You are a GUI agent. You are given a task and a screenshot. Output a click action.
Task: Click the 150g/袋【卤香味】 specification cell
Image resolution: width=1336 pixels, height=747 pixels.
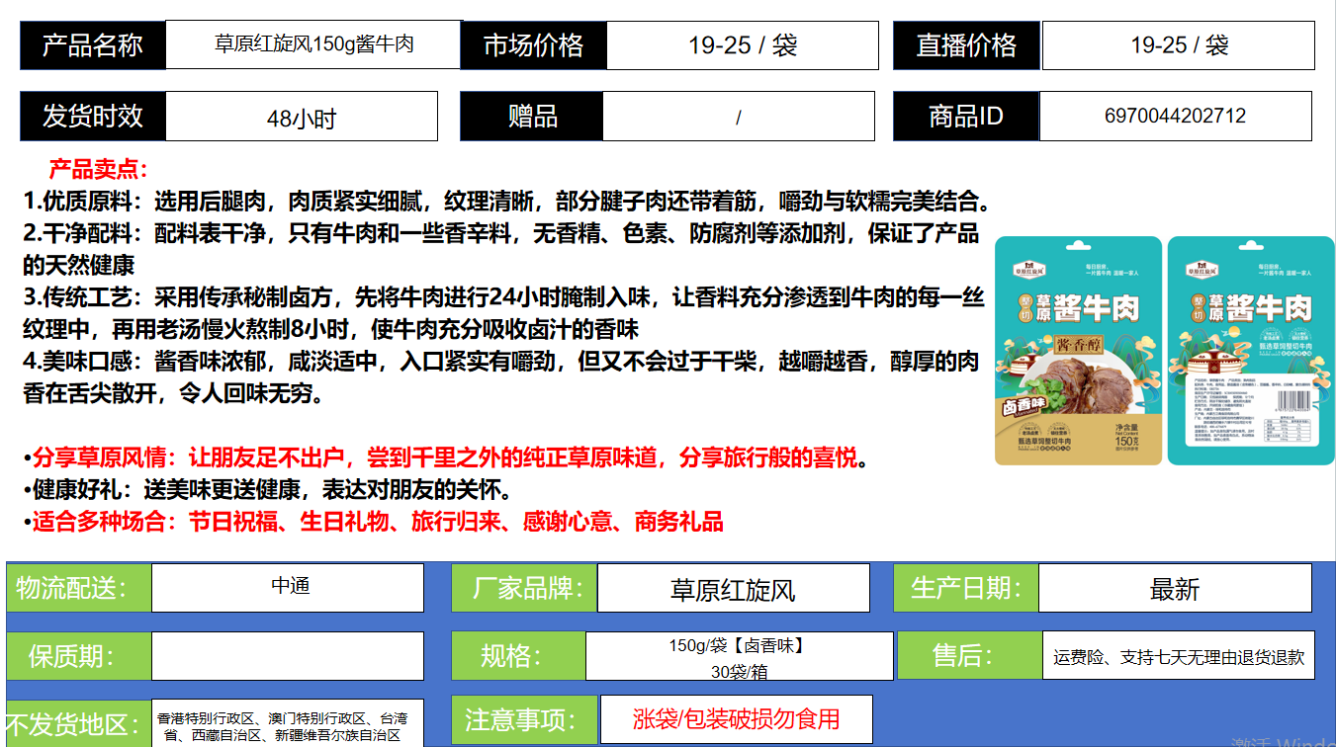coord(739,657)
